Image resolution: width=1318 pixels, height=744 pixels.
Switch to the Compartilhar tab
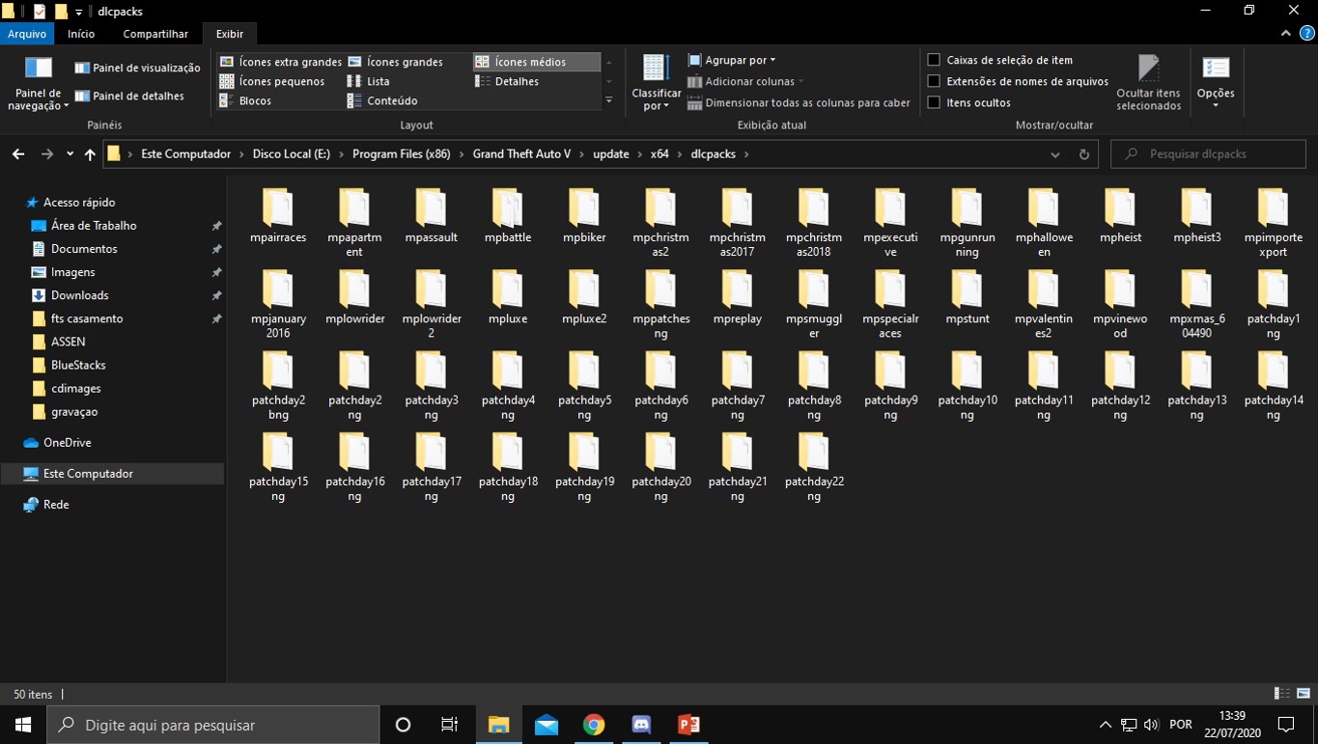155,34
